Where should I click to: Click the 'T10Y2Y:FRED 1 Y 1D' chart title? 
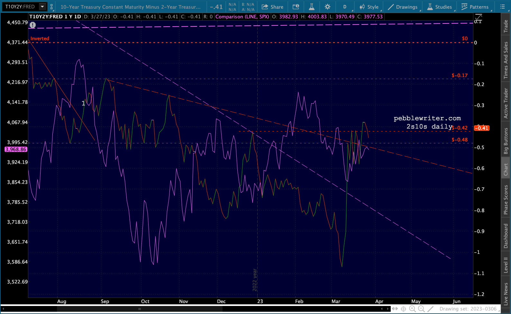tap(55, 17)
